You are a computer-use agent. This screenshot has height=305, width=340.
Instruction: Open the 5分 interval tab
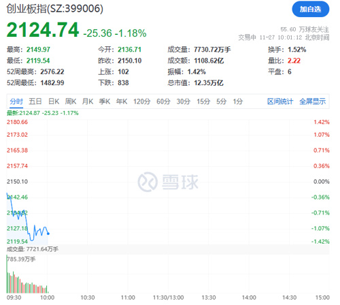221,101
